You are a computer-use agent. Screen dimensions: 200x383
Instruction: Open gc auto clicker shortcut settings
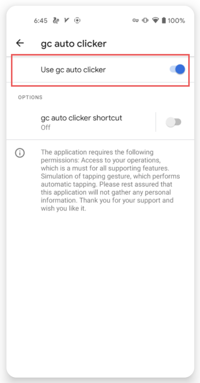tap(81, 122)
